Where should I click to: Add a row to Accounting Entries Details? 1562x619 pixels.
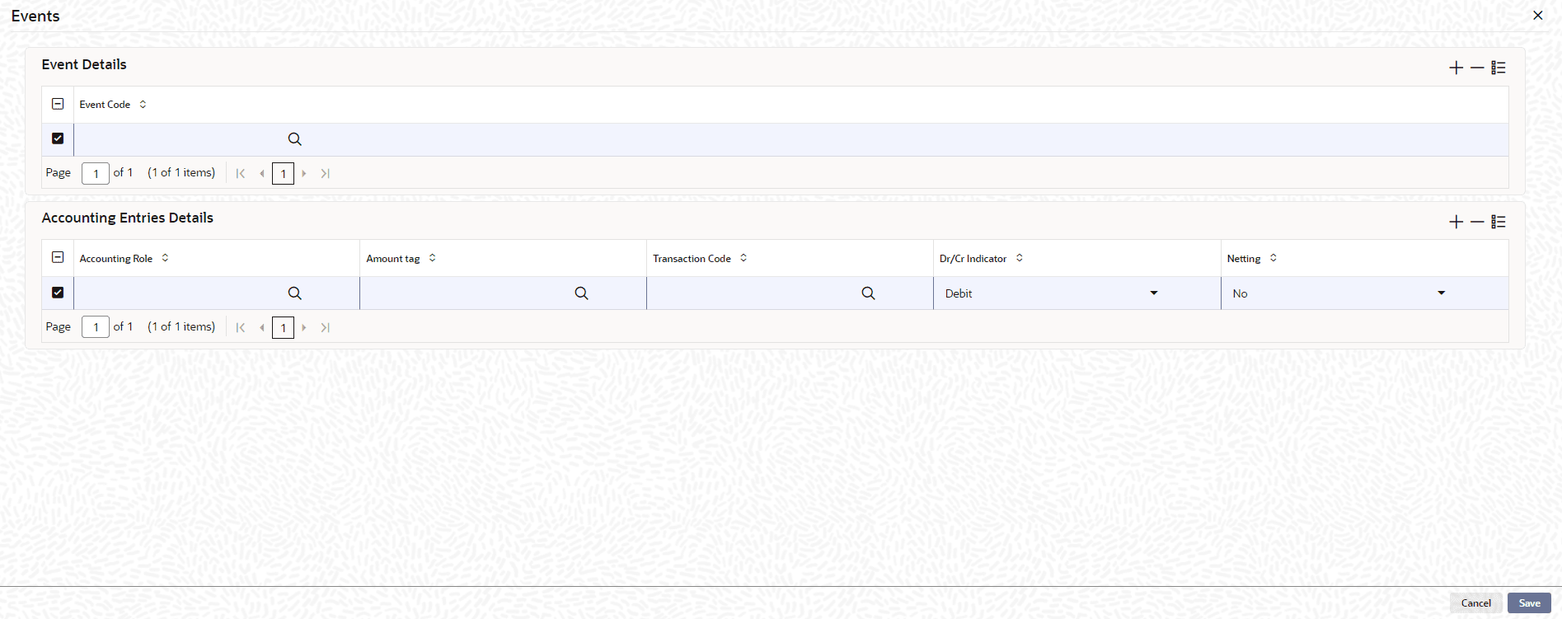pos(1456,222)
